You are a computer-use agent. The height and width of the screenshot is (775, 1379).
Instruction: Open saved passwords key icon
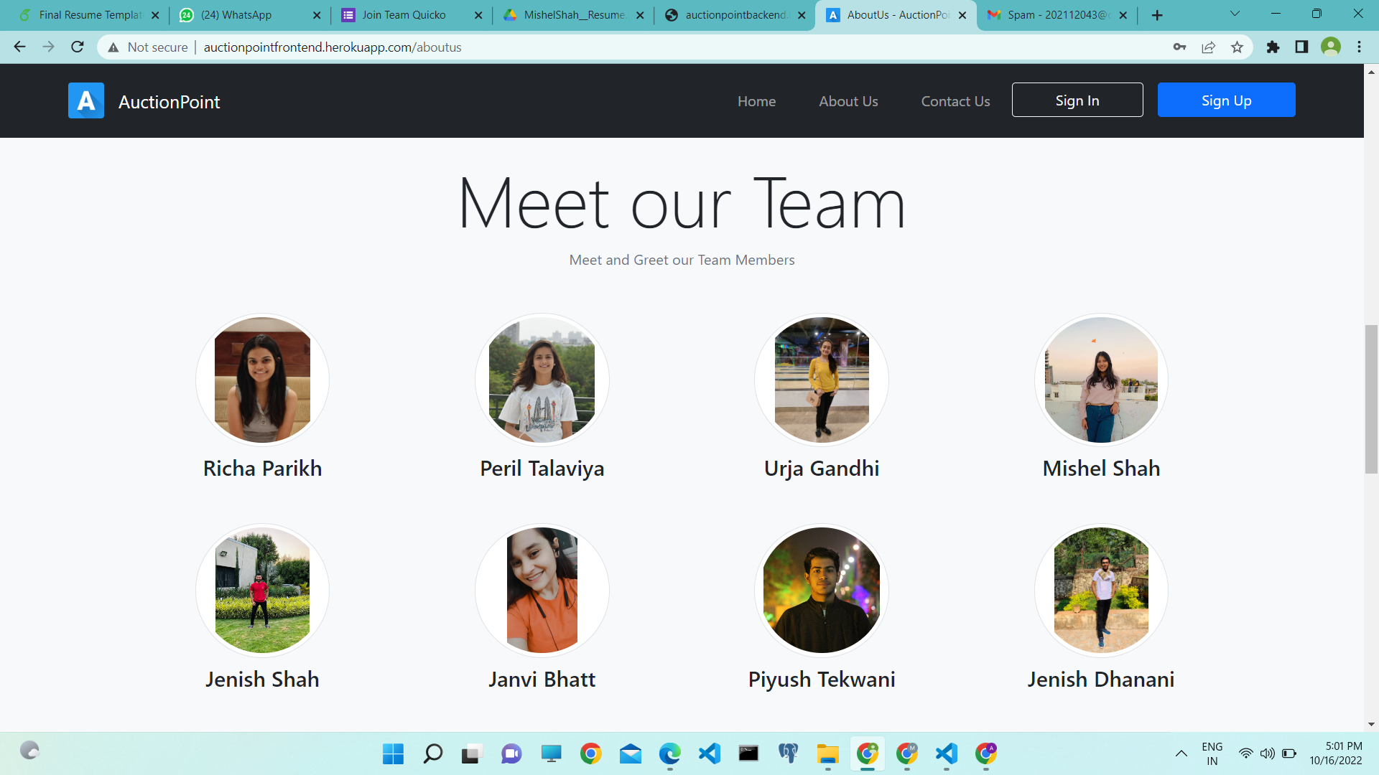1179,47
